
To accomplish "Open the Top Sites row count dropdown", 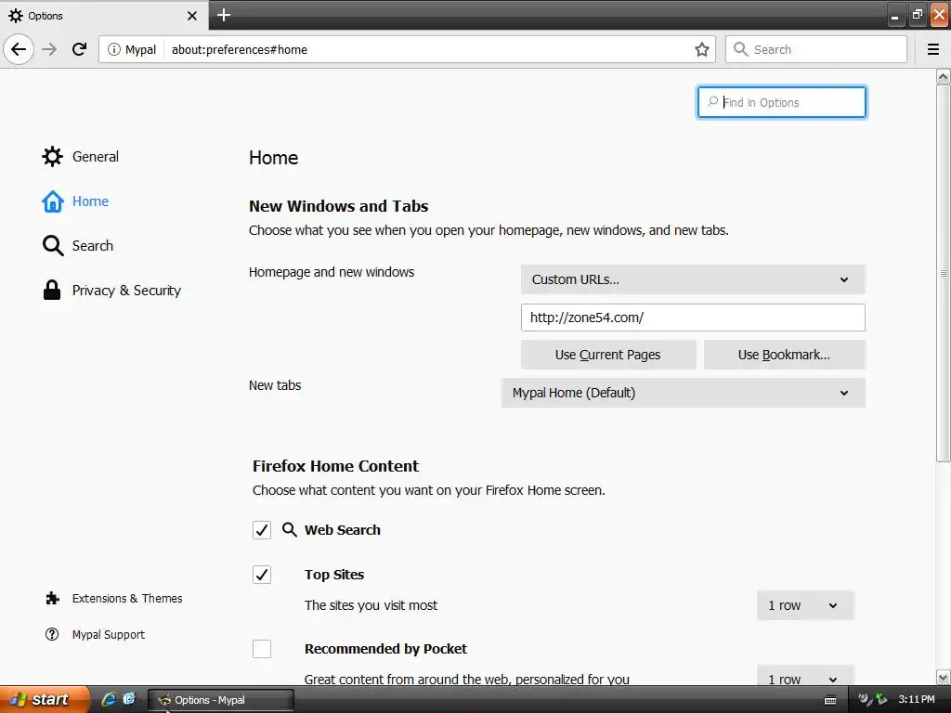I will 805,605.
